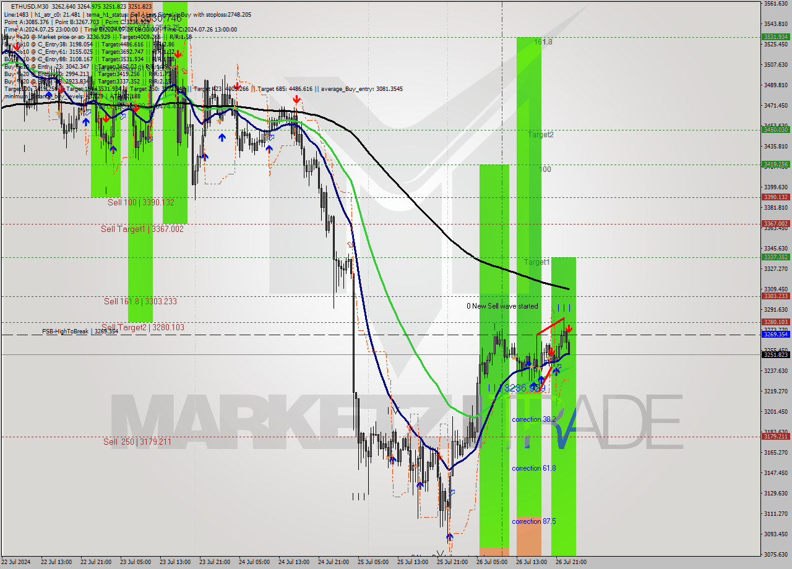The height and width of the screenshot is (569, 792).
Task: Click the red 3303.233 price tag on axis
Action: [x=775, y=296]
